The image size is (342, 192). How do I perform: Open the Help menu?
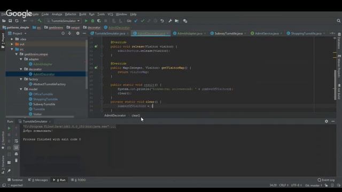click(x=133, y=14)
